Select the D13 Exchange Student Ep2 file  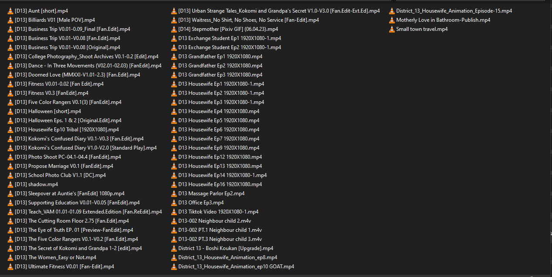pos(230,47)
